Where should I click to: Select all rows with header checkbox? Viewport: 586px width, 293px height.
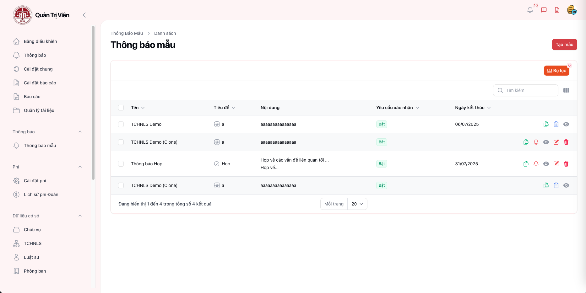(x=121, y=108)
